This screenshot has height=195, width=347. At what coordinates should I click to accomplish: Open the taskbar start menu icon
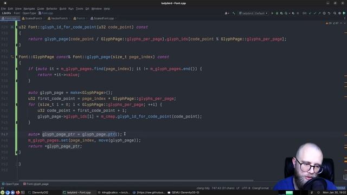pos(2,192)
